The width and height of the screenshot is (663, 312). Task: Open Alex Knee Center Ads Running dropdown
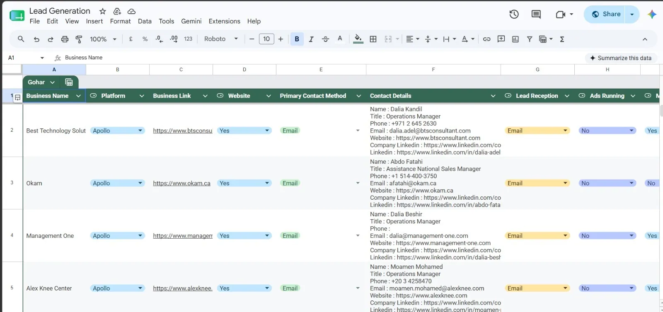coord(607,288)
